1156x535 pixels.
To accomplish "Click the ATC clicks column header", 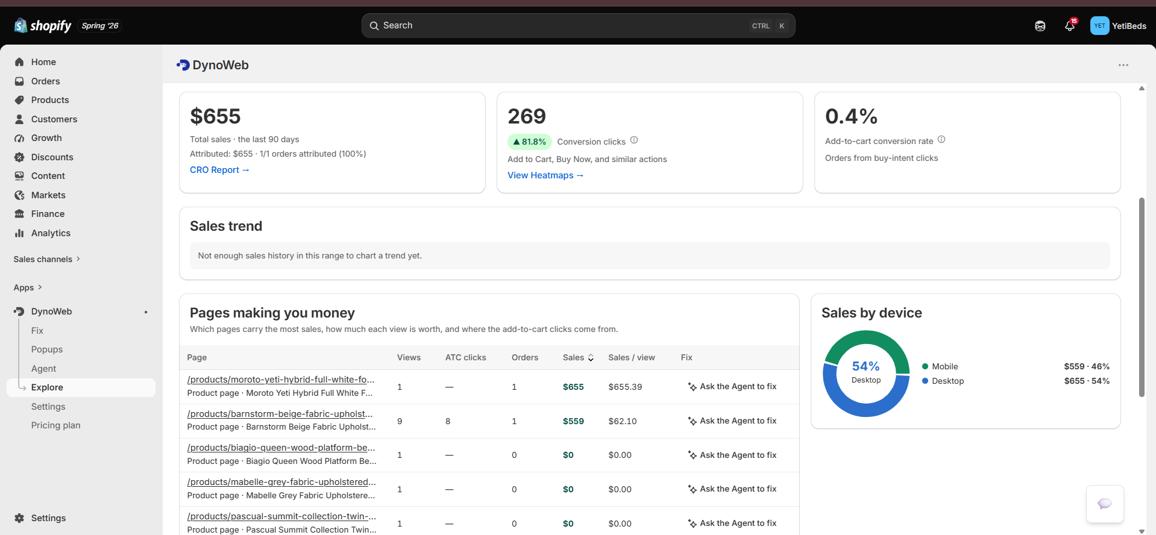I will pos(466,357).
